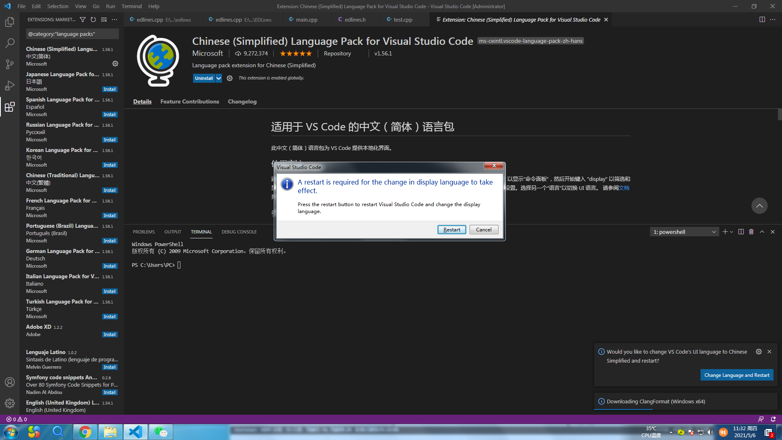The image size is (782, 440).
Task: Open notification settings gear in language prompt
Action: click(759, 352)
